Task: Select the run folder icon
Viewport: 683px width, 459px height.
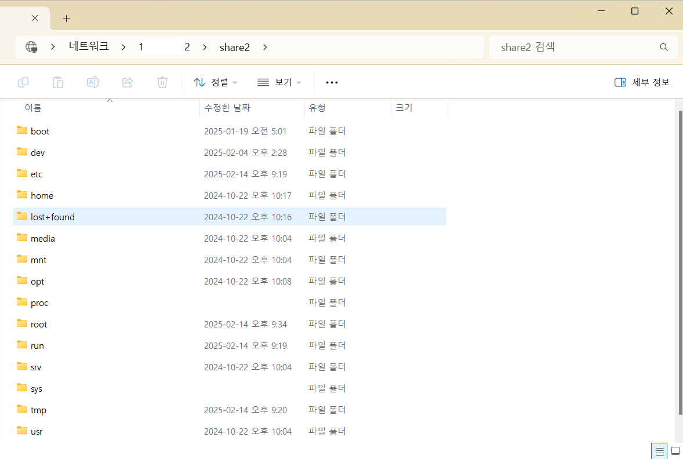Action: [22, 344]
